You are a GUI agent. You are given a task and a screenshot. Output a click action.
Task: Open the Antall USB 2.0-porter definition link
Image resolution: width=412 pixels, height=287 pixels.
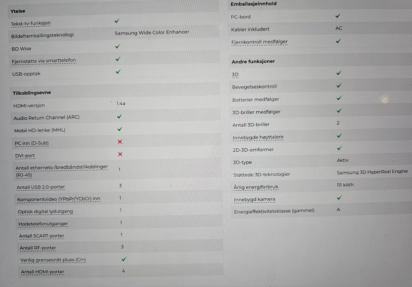(41, 187)
